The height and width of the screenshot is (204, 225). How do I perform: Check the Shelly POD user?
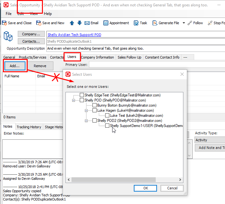[x=82, y=100]
